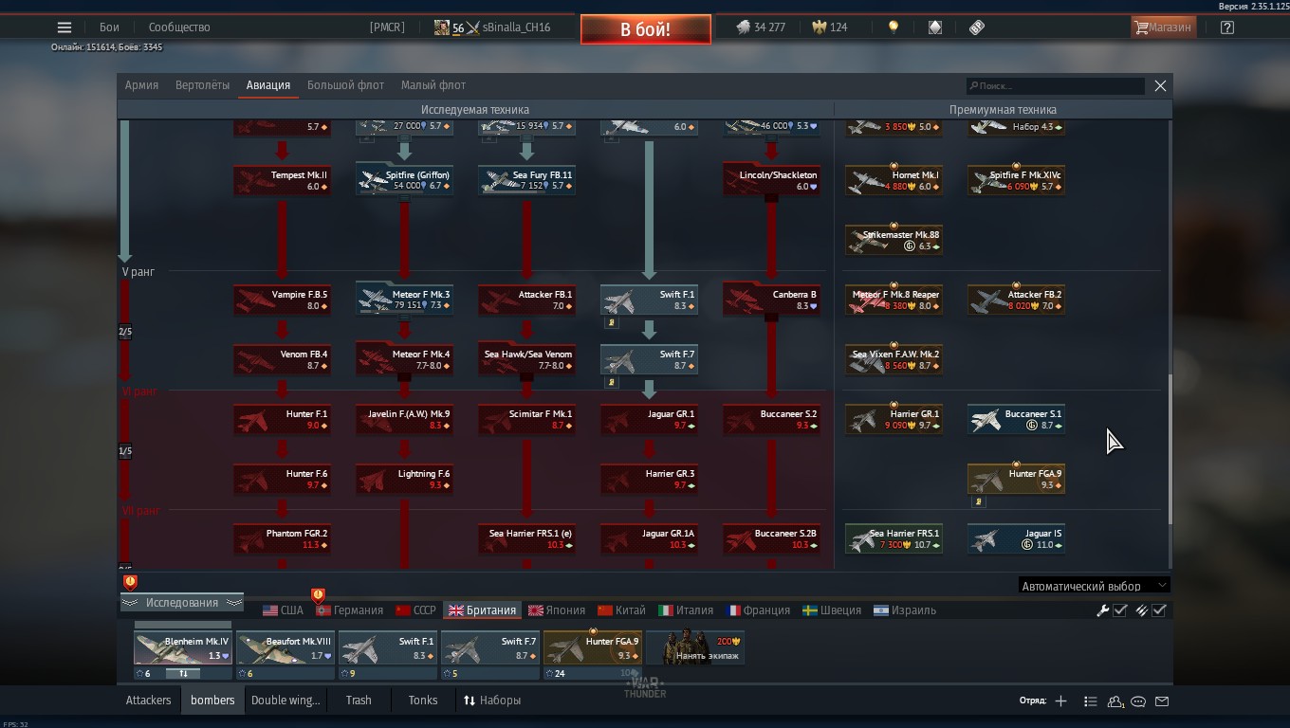This screenshot has height=728, width=1290.
Task: Switch to the Вертолёты tab
Action: point(202,85)
